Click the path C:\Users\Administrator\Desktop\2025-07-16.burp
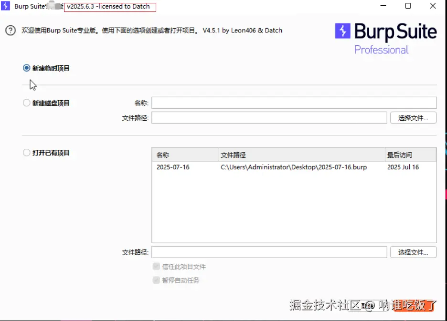 tap(294, 167)
